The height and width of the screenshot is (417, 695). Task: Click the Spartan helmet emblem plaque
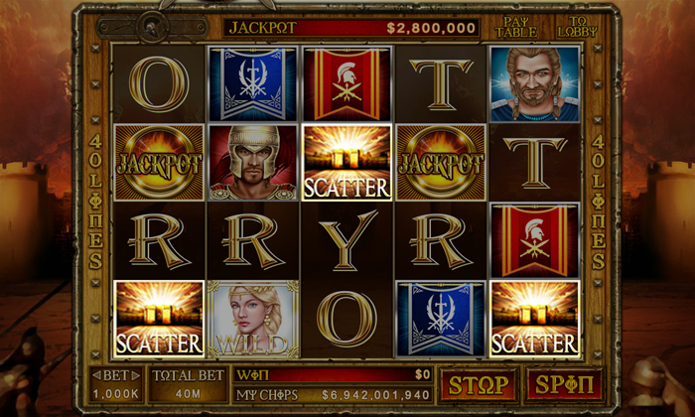click(152, 28)
